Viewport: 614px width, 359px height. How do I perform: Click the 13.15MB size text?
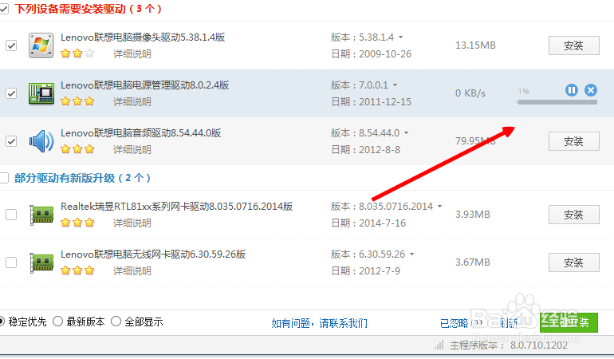point(475,45)
